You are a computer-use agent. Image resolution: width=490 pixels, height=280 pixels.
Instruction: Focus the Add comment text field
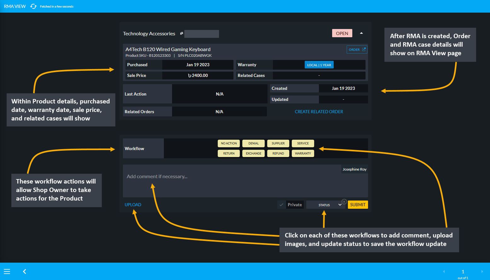click(245, 181)
